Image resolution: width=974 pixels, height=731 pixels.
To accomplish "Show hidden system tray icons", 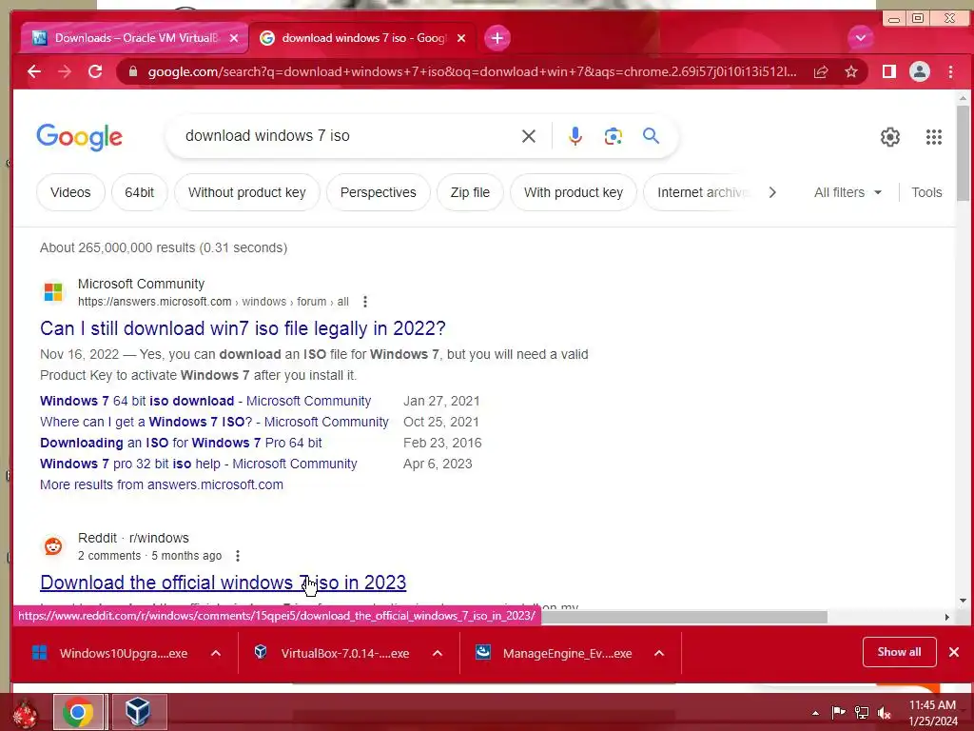I will pyautogui.click(x=815, y=713).
